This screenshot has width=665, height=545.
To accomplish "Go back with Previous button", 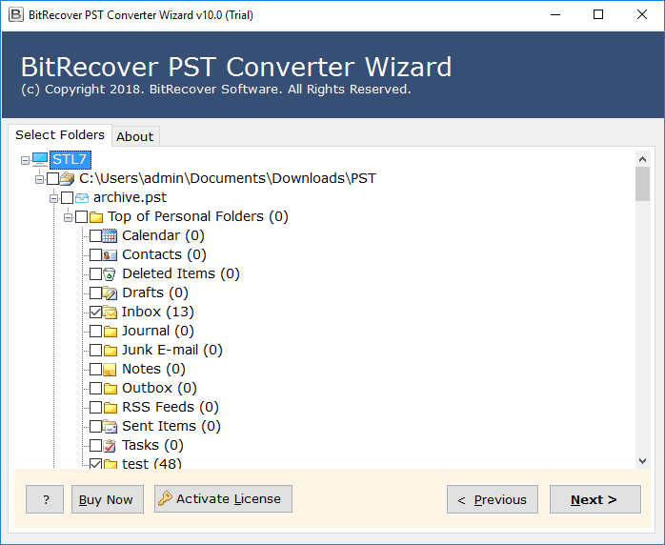I will point(493,499).
